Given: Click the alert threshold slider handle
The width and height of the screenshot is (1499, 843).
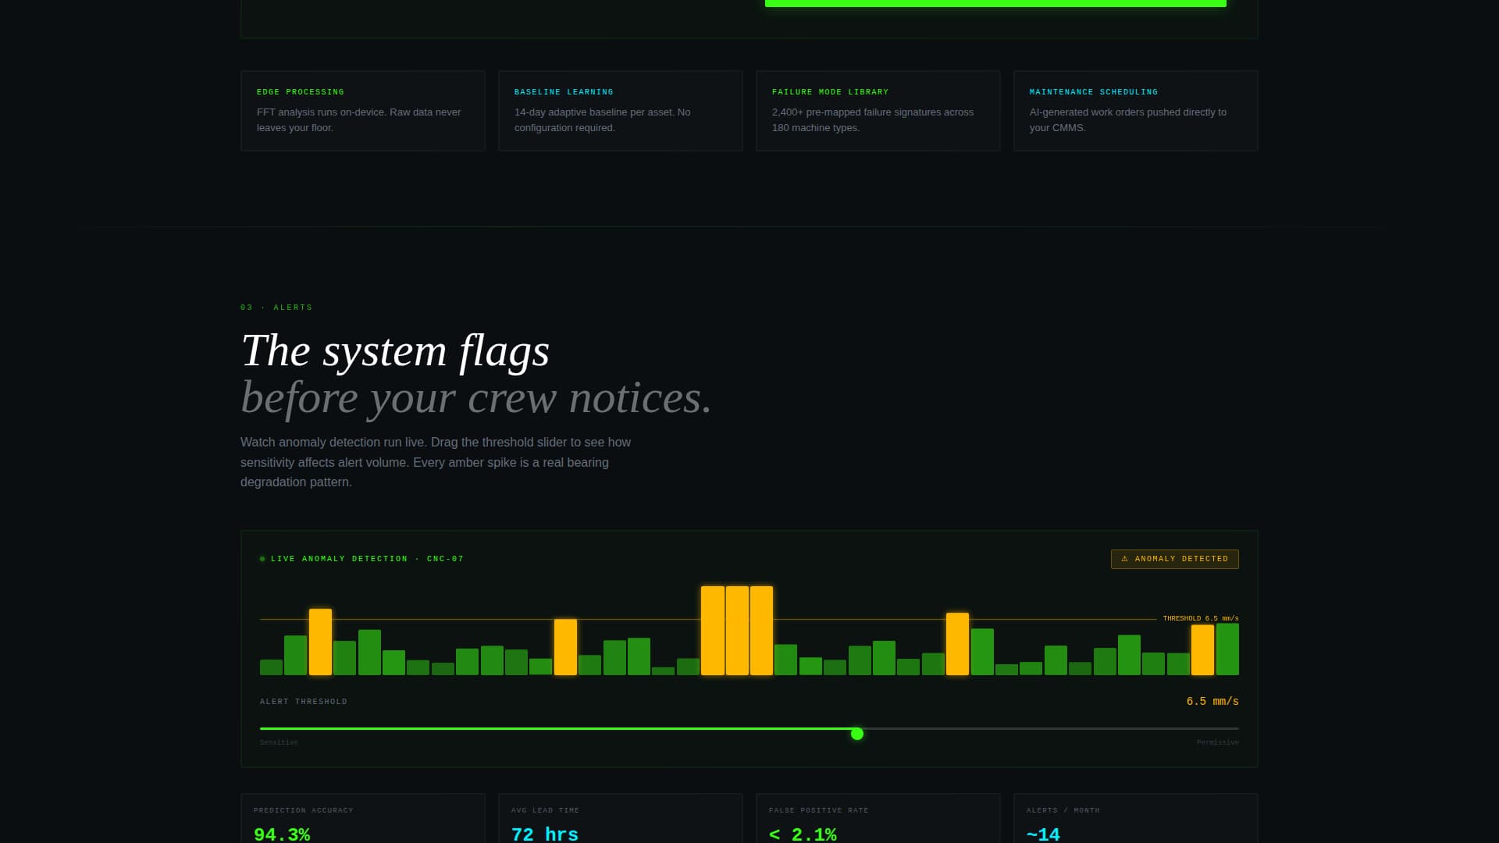Looking at the screenshot, I should [856, 734].
